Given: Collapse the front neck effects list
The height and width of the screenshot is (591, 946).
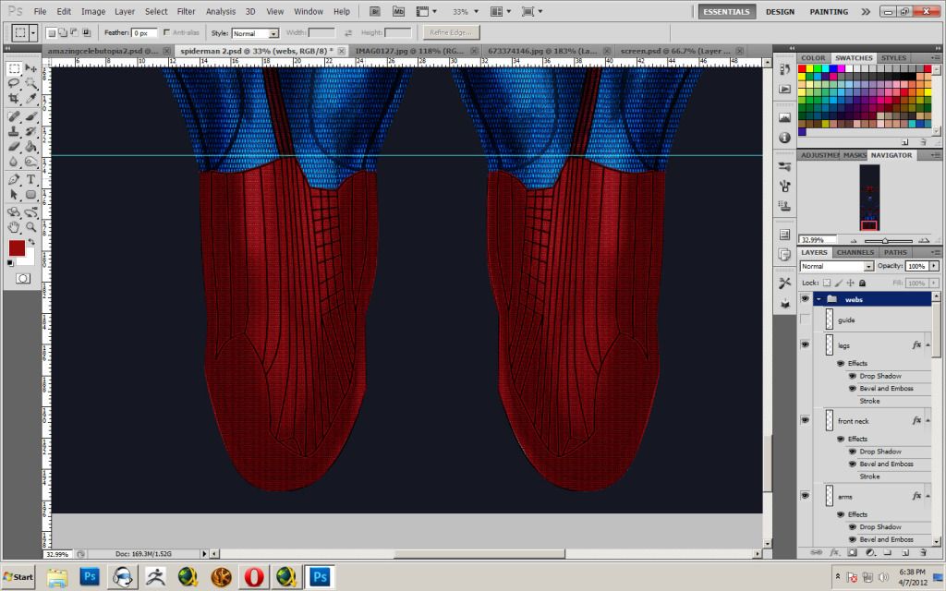Looking at the screenshot, I should 928,421.
